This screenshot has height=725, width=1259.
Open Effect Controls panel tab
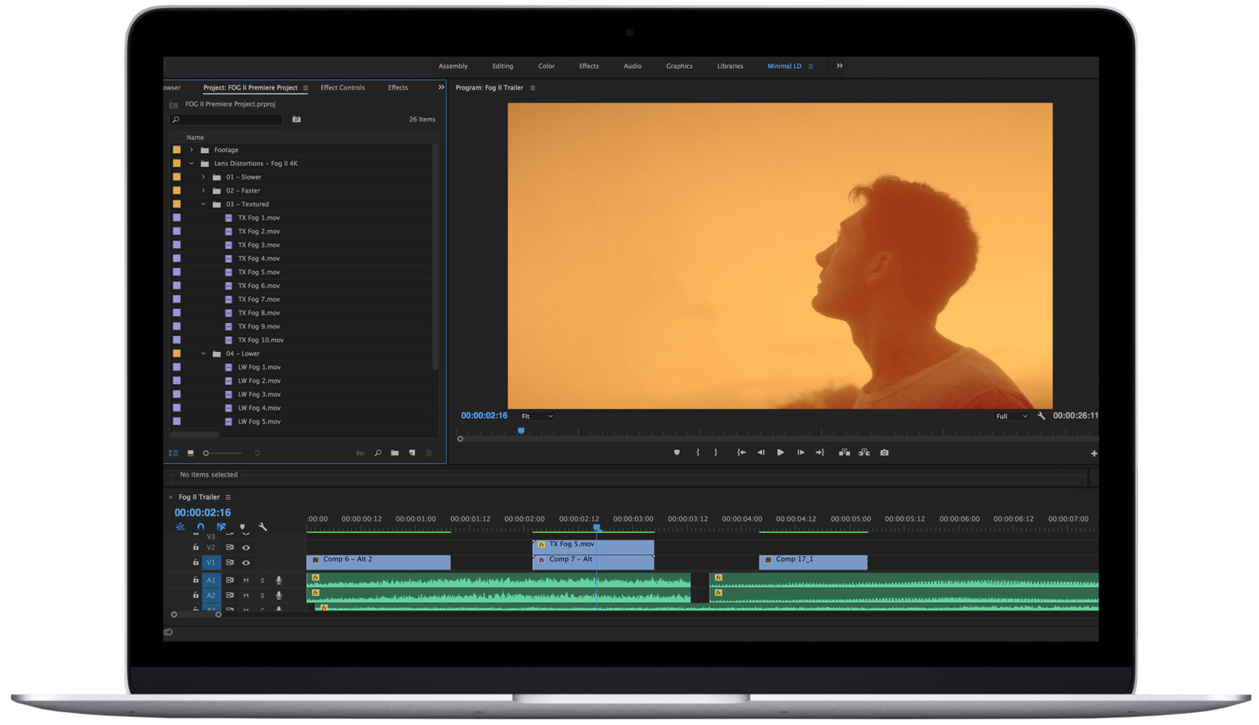(x=343, y=88)
